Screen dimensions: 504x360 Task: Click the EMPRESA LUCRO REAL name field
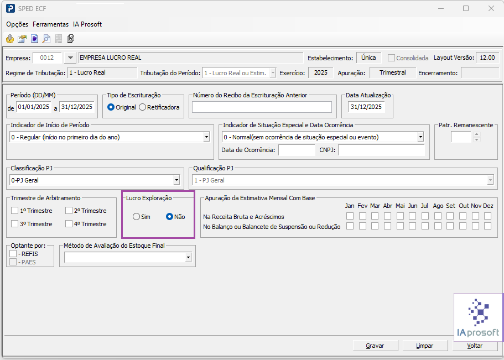click(x=191, y=58)
